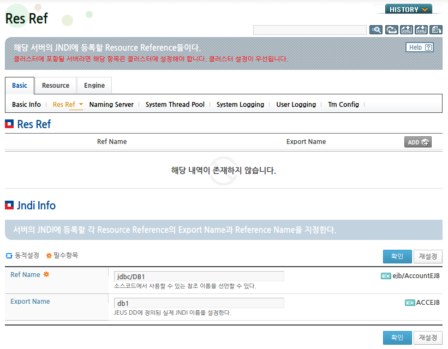The width and height of the screenshot is (448, 349).
Task: Open the Basic Info submenu
Action: [x=26, y=105]
